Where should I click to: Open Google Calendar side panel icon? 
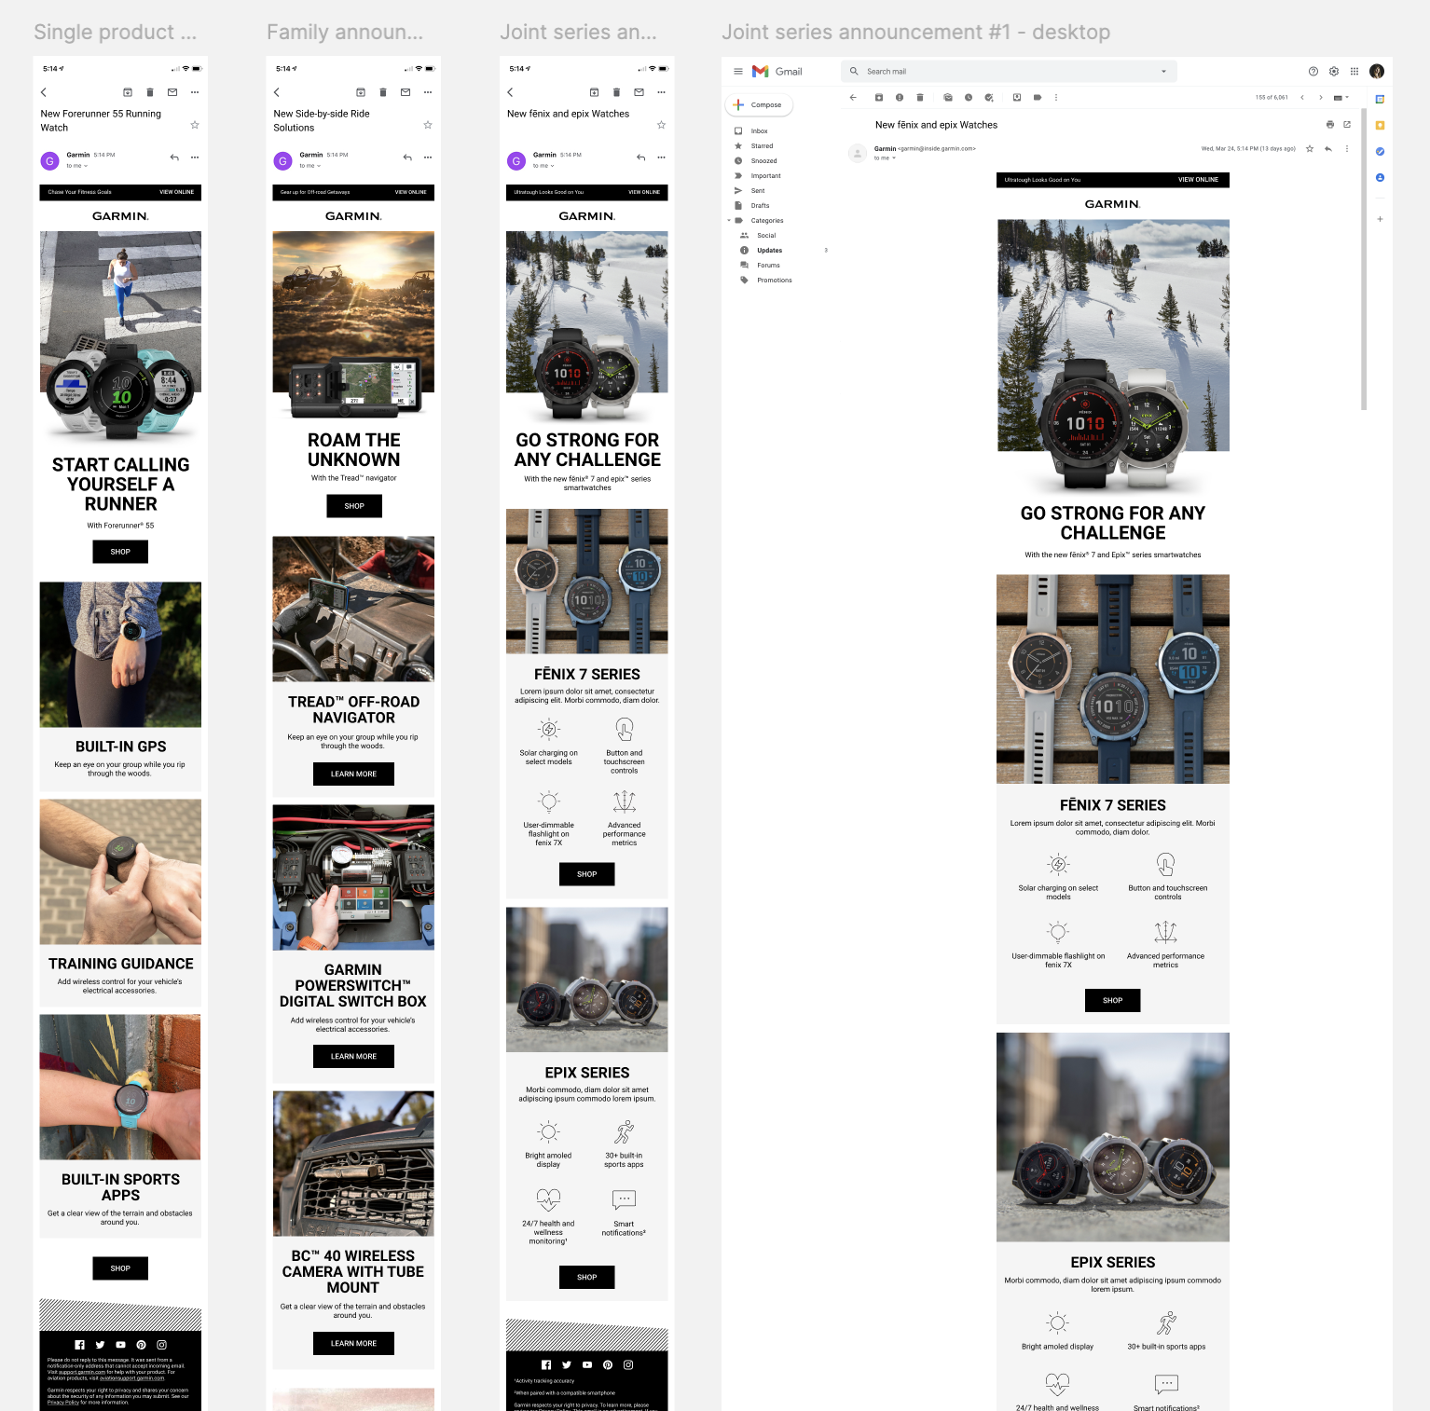[1381, 99]
